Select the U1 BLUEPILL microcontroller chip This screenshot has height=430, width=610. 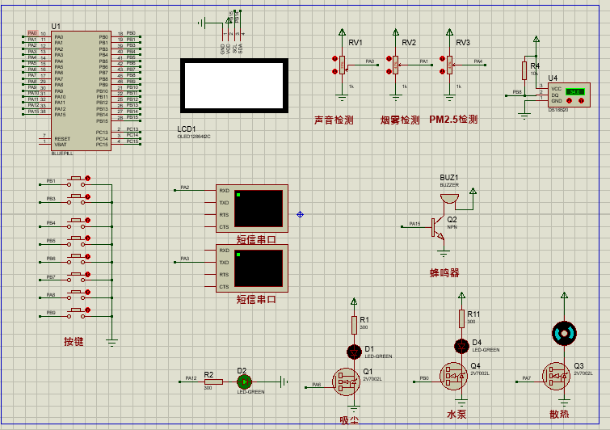[81, 91]
